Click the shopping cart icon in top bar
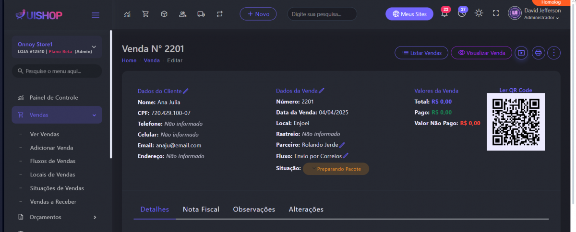 coord(145,14)
